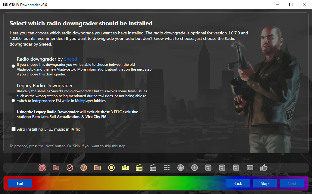Select the Legacy Radio Downgrader option
The height and width of the screenshot is (194, 312).
click(13, 100)
